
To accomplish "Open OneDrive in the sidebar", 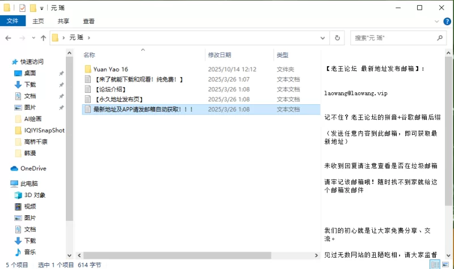I will pos(33,168).
